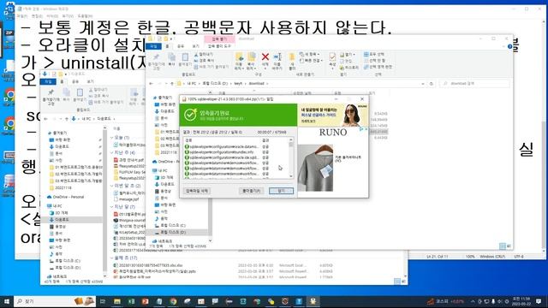Collapse 이번 달 초 (2) group in 다운로드 window

click(112, 186)
